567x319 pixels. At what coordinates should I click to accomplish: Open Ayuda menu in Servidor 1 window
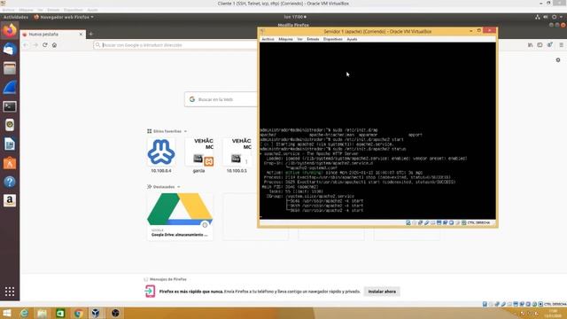[x=352, y=39]
